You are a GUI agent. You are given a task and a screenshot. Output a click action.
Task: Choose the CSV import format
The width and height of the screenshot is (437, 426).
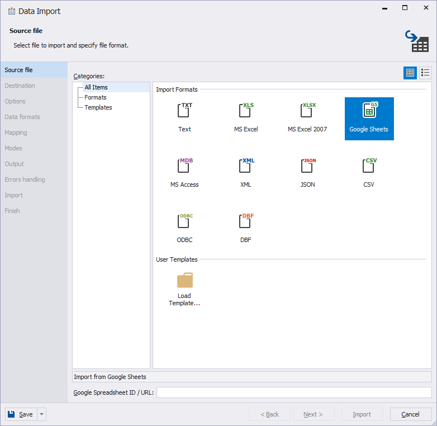click(x=369, y=174)
